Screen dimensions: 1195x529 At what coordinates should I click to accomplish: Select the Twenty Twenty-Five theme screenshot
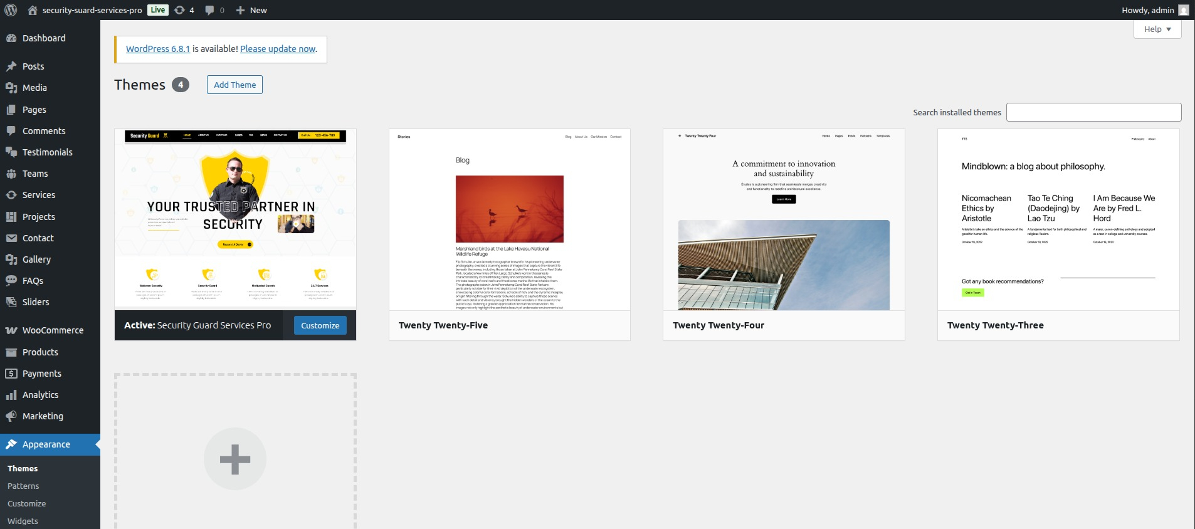coord(510,219)
